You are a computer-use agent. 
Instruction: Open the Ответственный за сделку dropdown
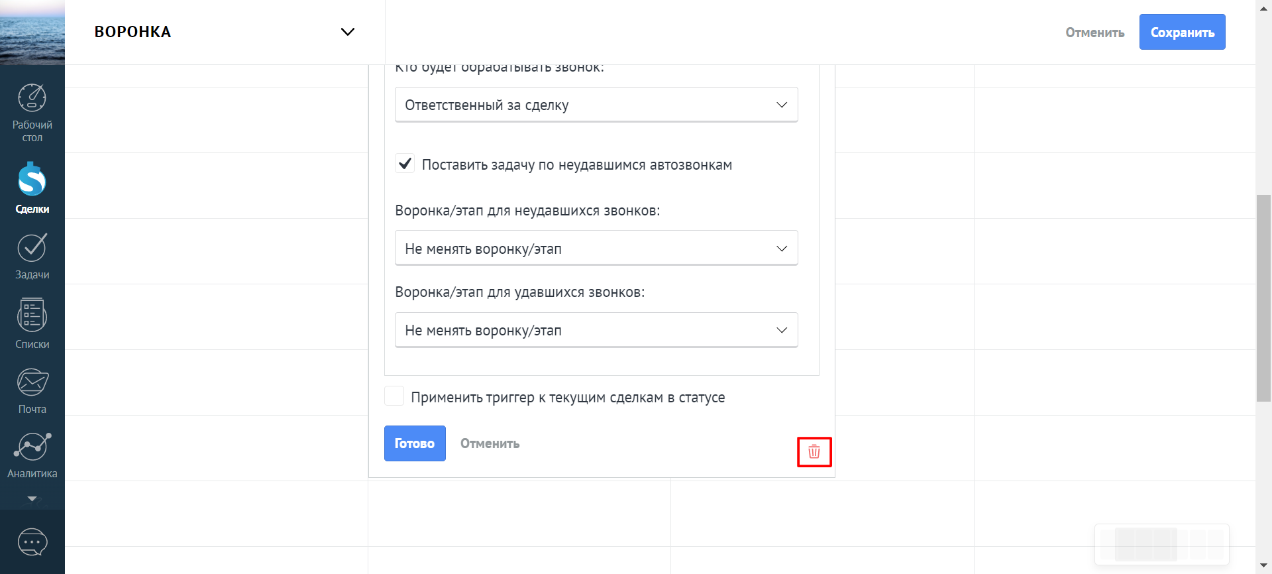coord(596,105)
